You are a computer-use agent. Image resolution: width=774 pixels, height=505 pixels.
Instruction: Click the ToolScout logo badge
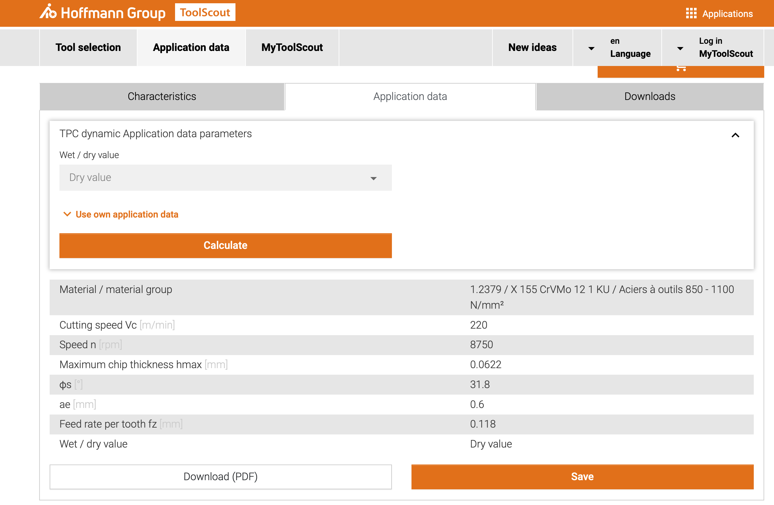[205, 12]
